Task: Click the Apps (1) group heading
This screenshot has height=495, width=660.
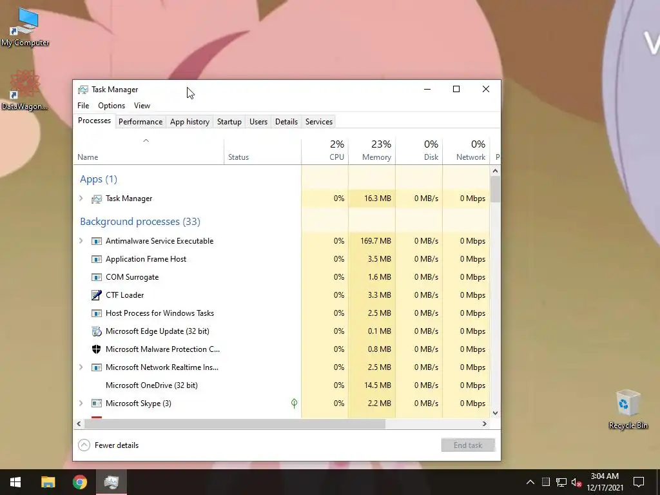Action: click(x=99, y=179)
